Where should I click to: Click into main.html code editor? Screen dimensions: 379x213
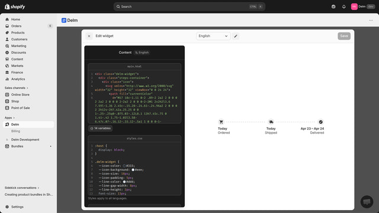tap(134, 96)
